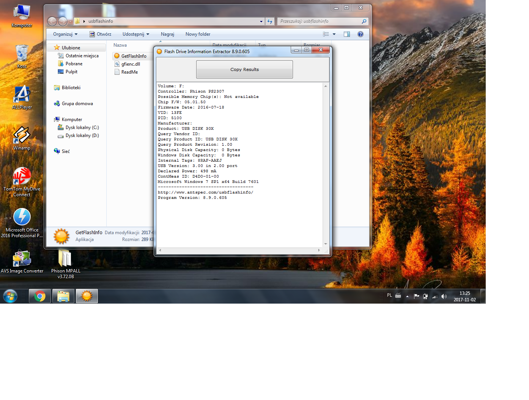Open the Organizuj dropdown menu
529x400 pixels.
(65, 34)
